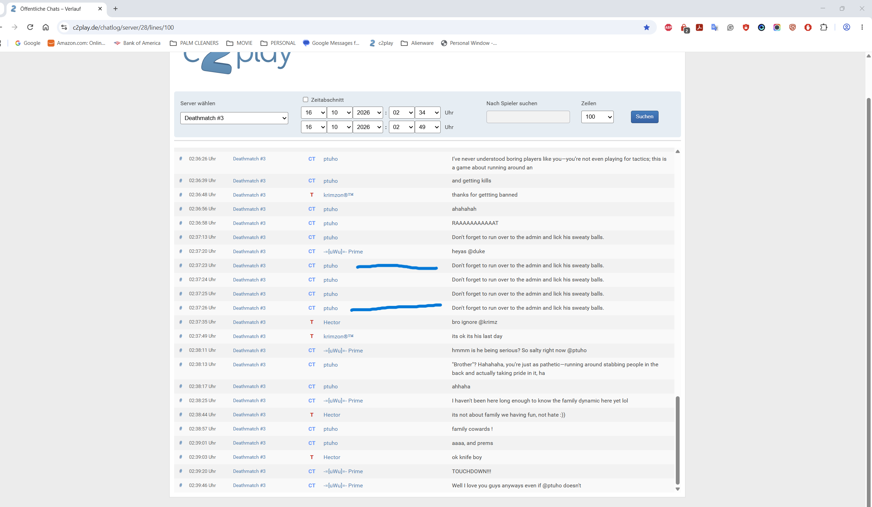Open a new browser tab with plus
872x507 pixels.
point(116,9)
